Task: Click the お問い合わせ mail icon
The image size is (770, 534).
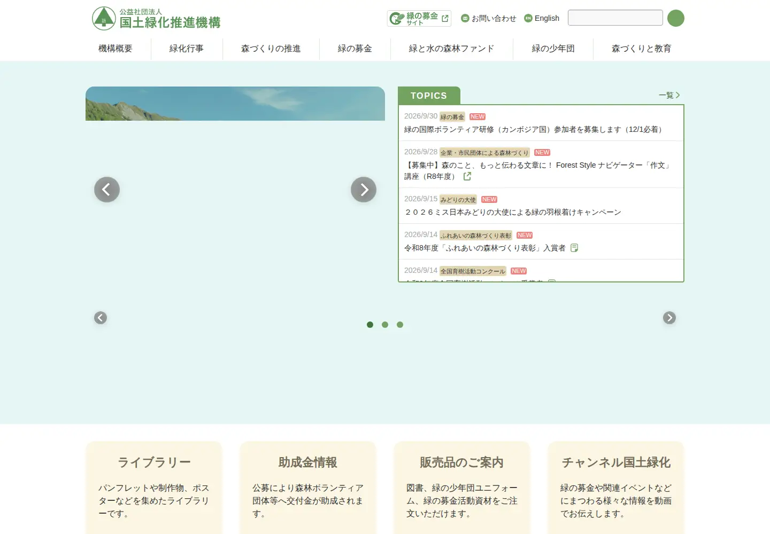Action: pyautogui.click(x=465, y=18)
